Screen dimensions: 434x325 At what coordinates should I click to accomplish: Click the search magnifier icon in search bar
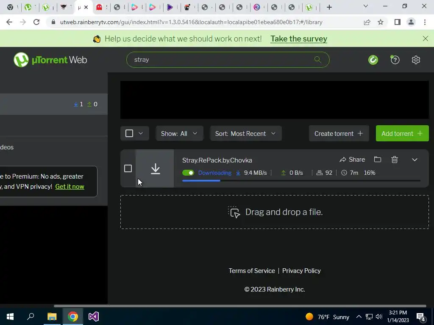point(318,59)
